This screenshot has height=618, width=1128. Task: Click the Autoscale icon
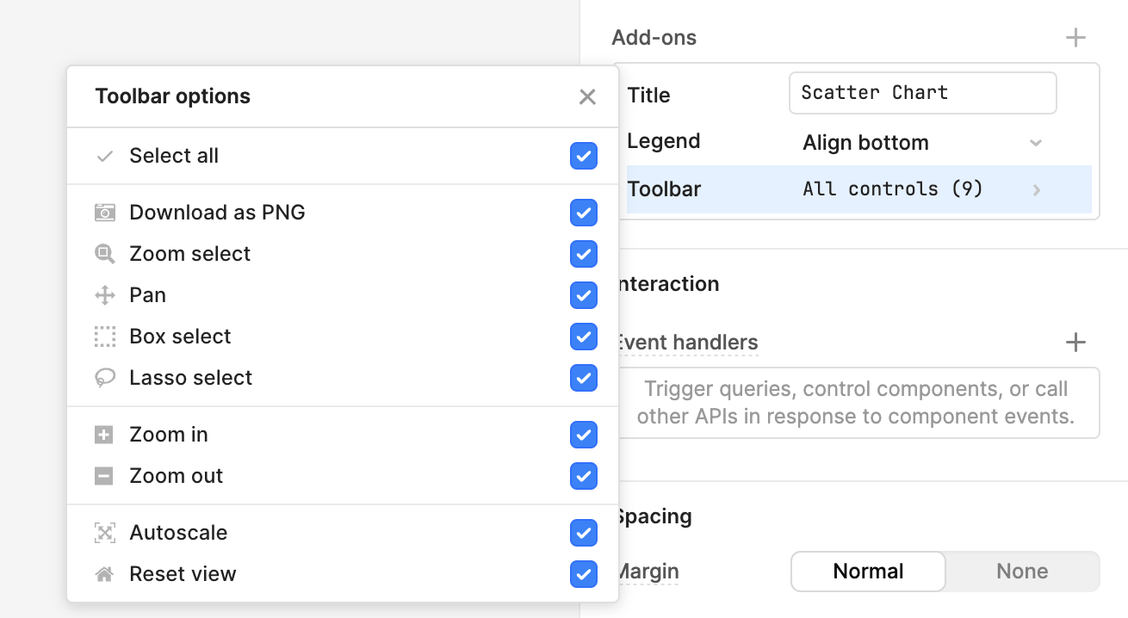(104, 533)
